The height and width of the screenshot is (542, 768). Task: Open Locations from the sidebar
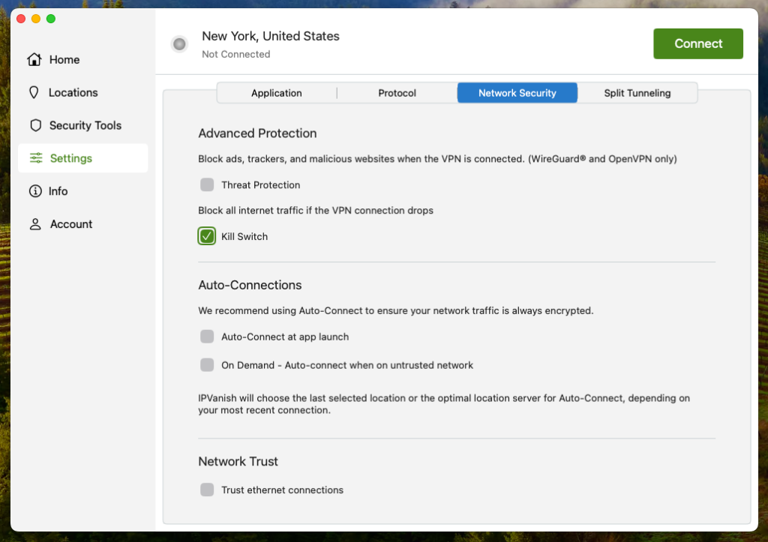tap(73, 92)
